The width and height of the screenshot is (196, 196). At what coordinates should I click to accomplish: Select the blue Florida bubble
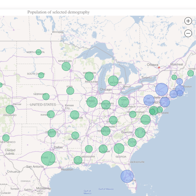pos(127,176)
